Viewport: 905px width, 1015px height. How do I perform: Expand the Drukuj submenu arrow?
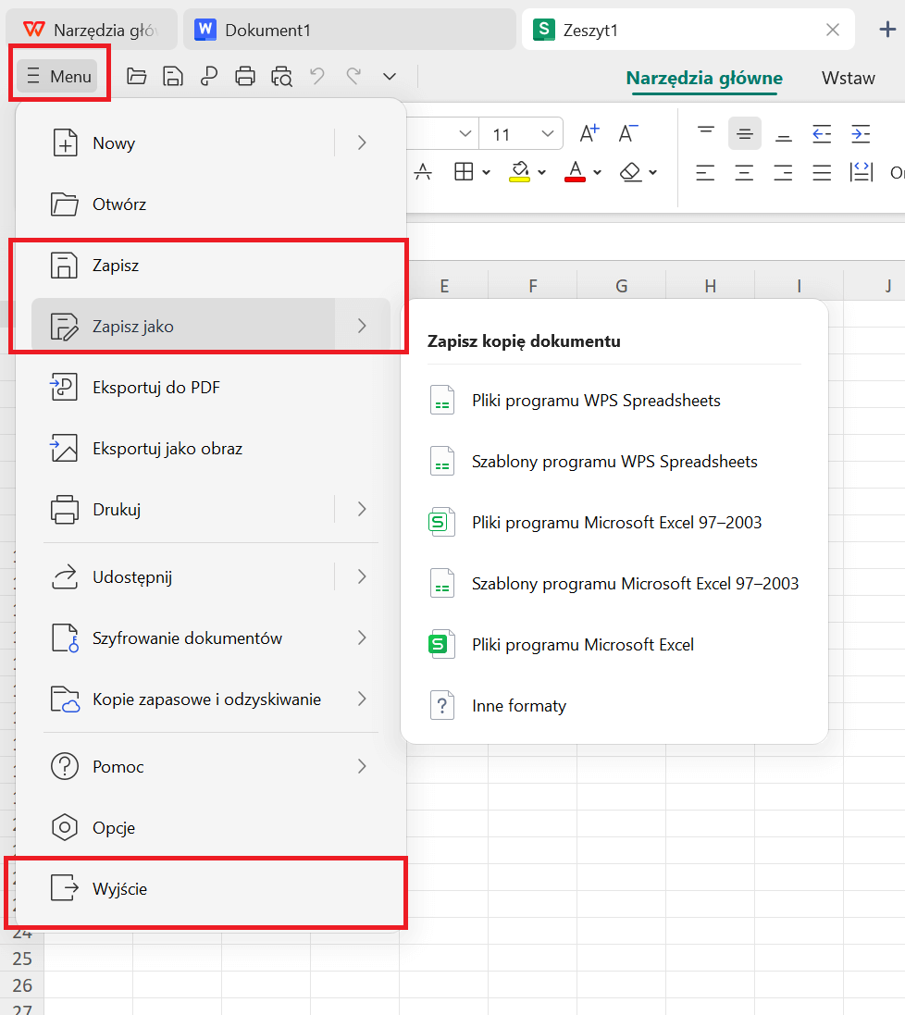tap(362, 510)
